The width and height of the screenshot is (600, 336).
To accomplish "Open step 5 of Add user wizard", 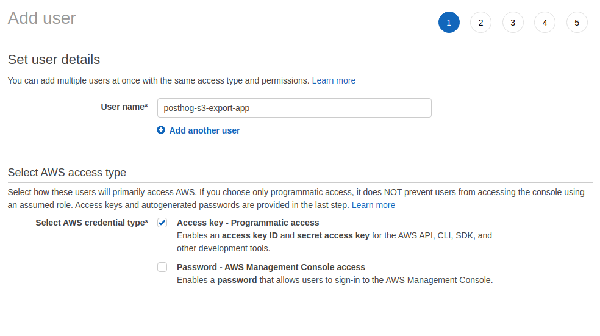I will 577,23.
